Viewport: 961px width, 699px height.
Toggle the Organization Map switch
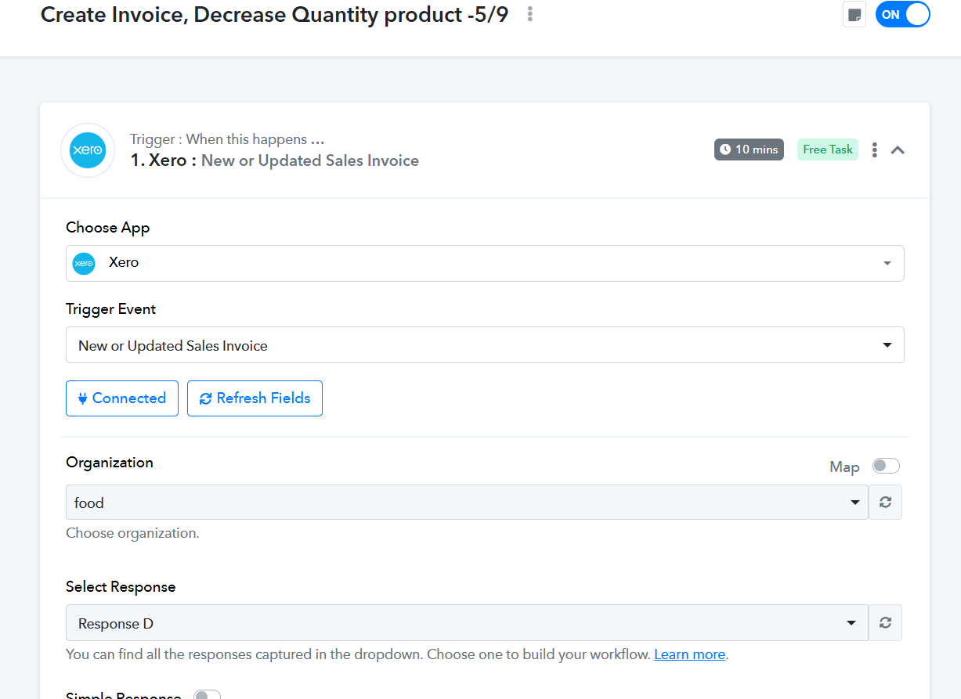(x=886, y=466)
